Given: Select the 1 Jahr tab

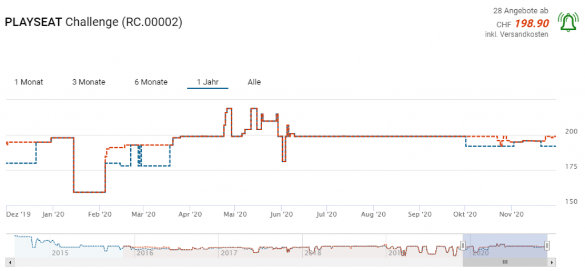Looking at the screenshot, I should [207, 82].
